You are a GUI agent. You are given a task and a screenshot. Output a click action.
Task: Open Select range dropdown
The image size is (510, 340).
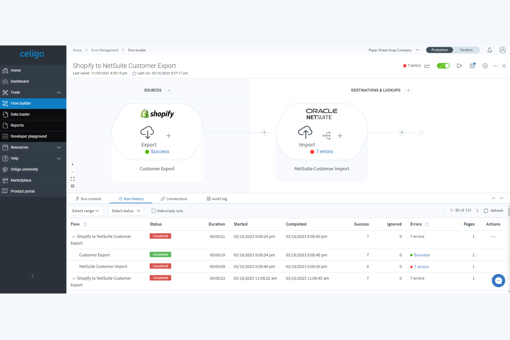pyautogui.click(x=86, y=211)
